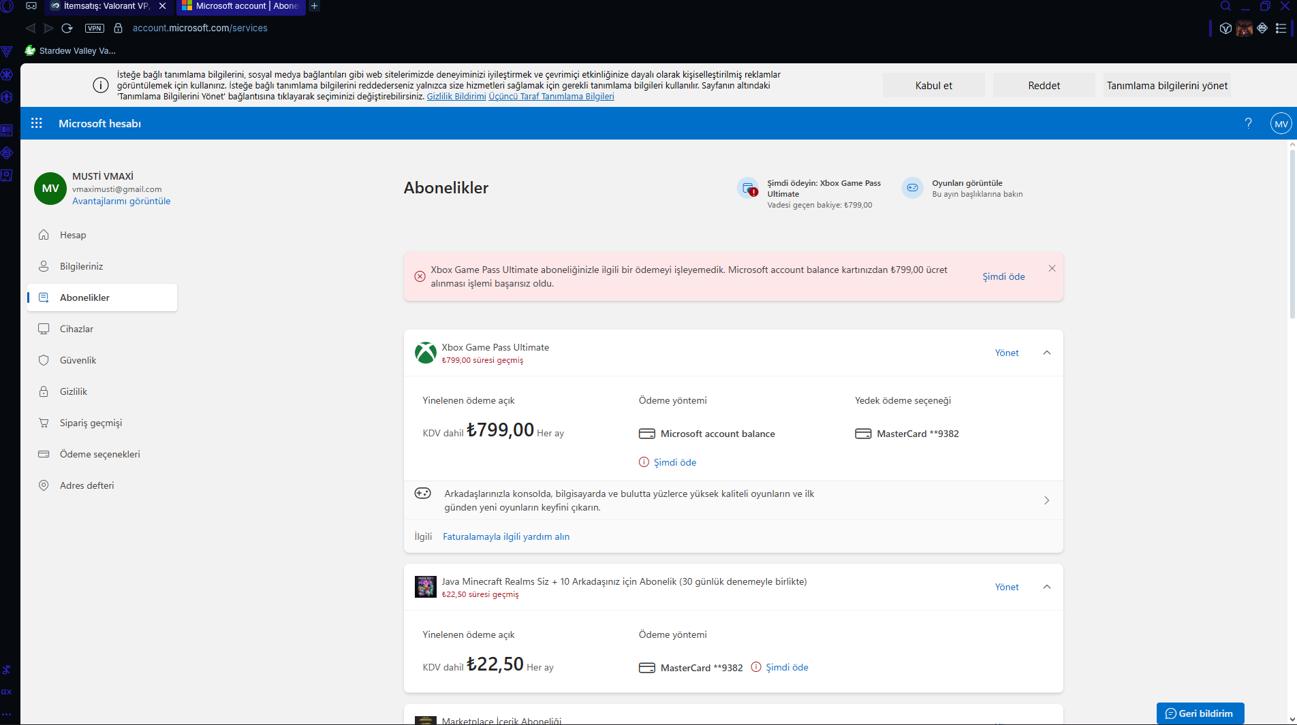
Task: Click the hexagon person-figure icon in sidebar
Action: 7,97
